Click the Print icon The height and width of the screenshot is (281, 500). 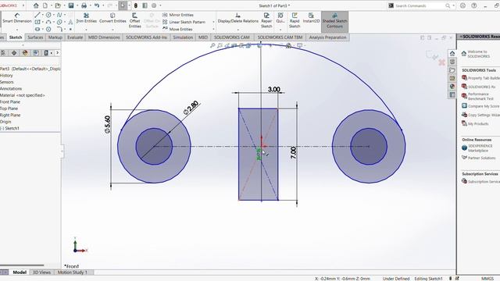84,5
